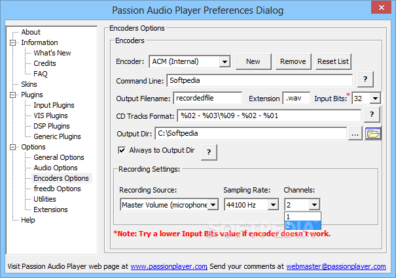Close the Preferences dialog
The height and width of the screenshot is (278, 396).
coord(382,7)
